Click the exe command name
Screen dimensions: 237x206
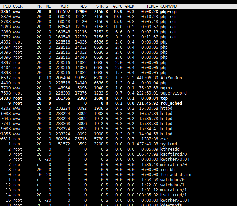point(164,139)
